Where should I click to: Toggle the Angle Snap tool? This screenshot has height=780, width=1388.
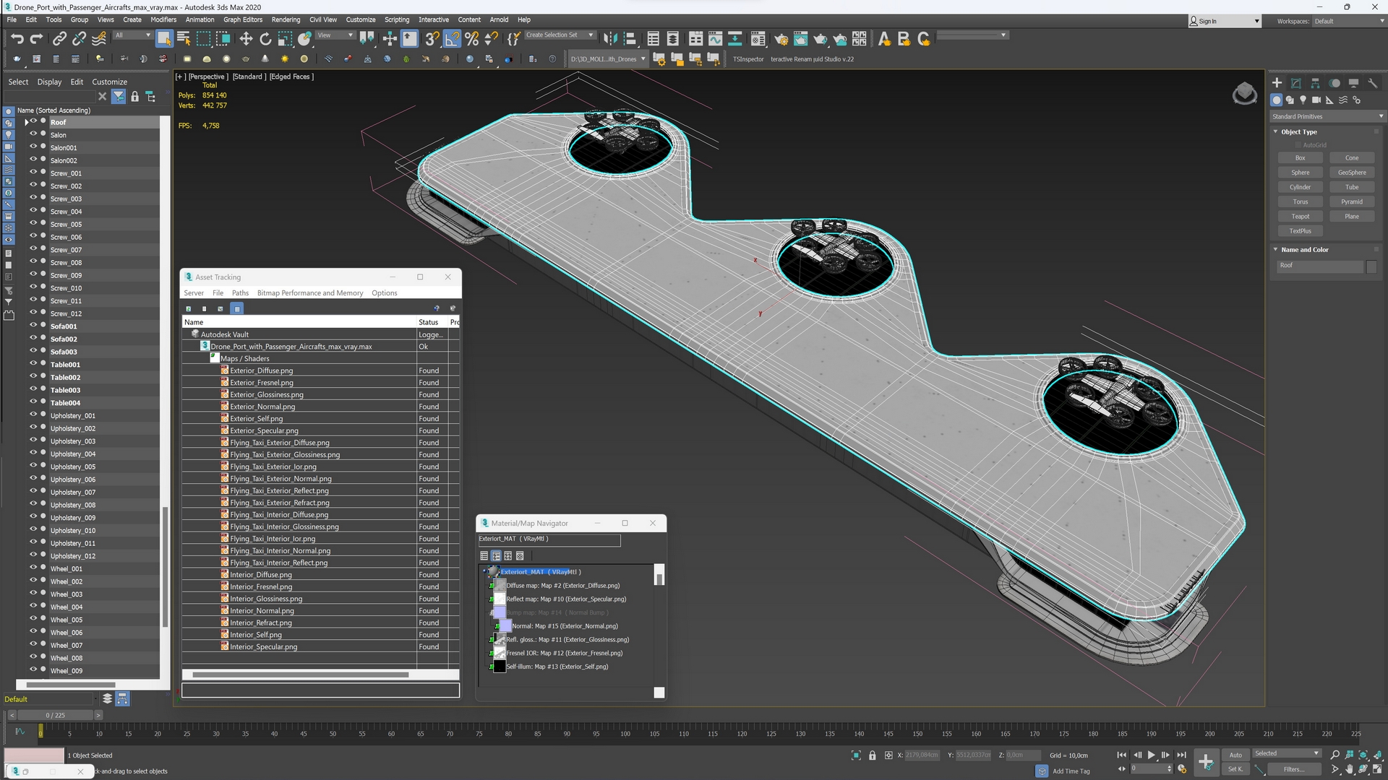[452, 39]
